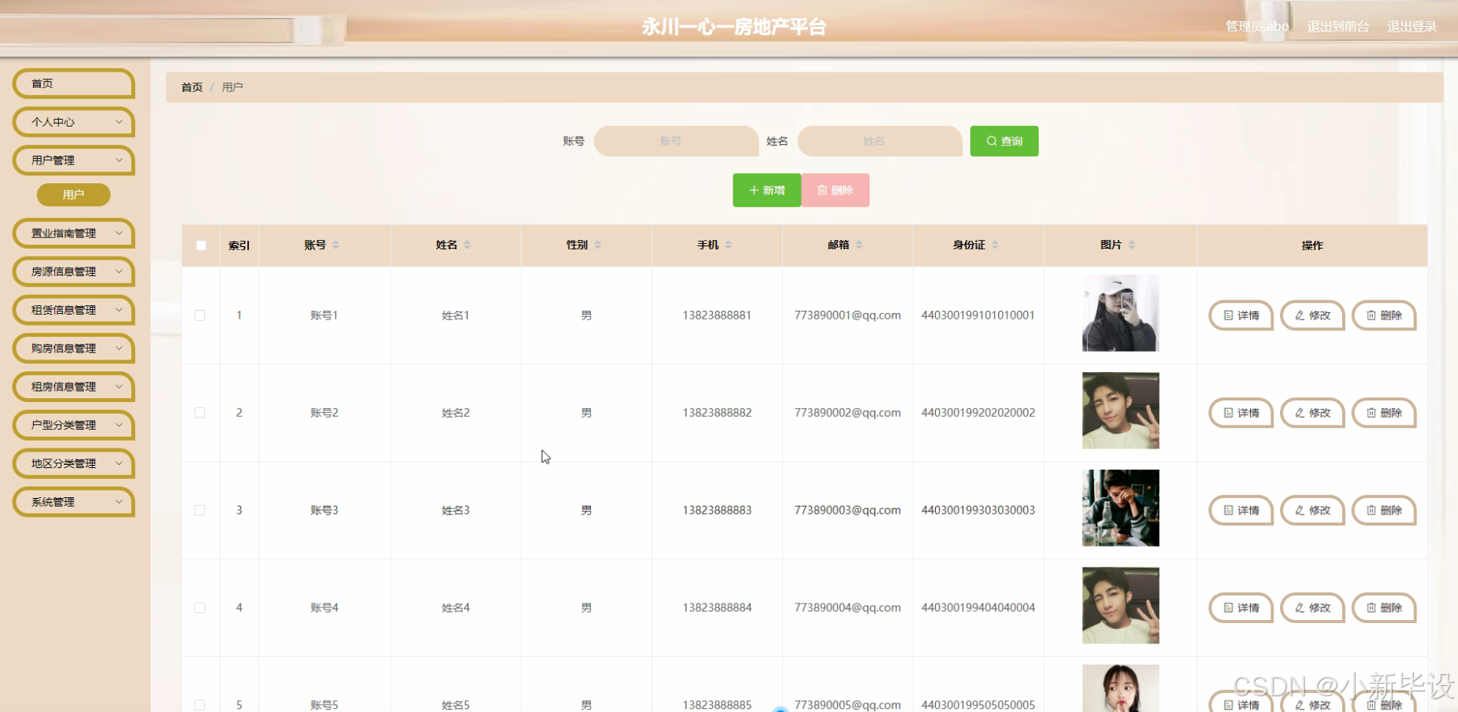The image size is (1458, 712).
Task: Open the 首页 item in the sidebar
Action: coord(74,84)
